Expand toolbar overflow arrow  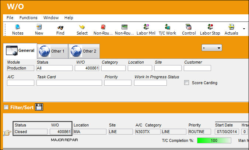(244, 29)
